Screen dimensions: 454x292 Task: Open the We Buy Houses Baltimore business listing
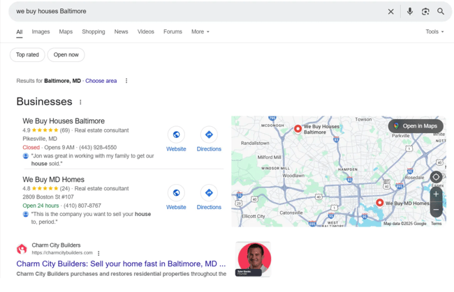tap(64, 121)
